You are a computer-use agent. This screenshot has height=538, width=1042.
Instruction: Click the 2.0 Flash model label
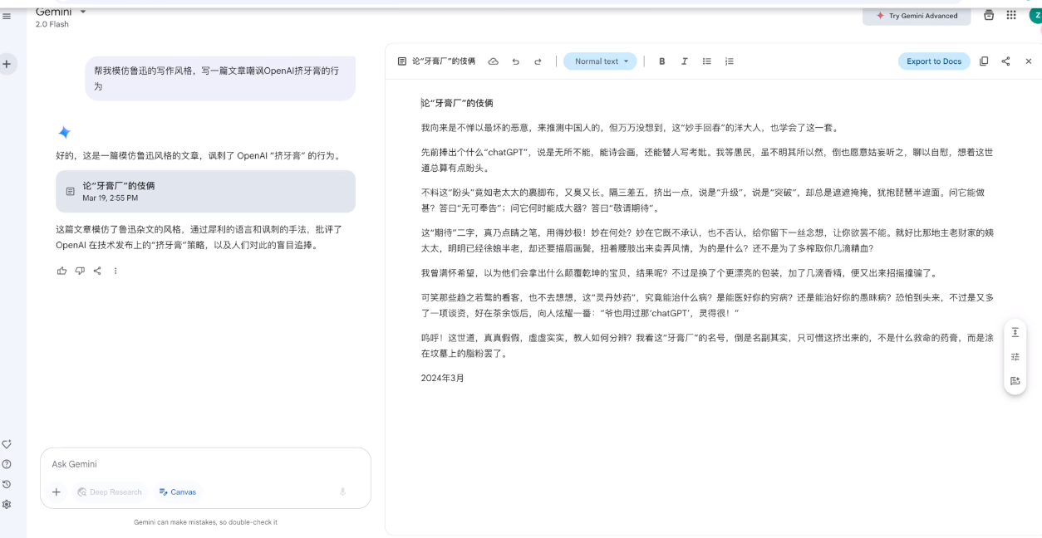[52, 24]
